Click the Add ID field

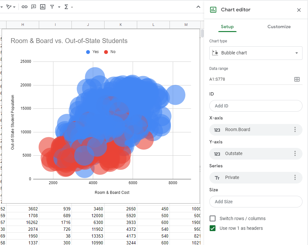256,106
